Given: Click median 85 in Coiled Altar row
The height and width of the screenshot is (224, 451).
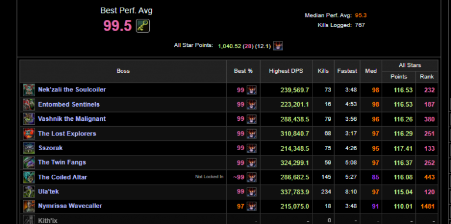Looking at the screenshot, I should click(375, 178).
